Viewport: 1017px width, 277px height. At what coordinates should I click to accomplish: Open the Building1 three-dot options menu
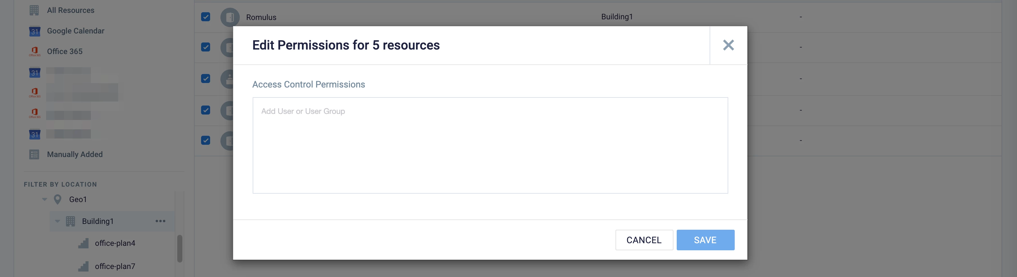point(160,221)
